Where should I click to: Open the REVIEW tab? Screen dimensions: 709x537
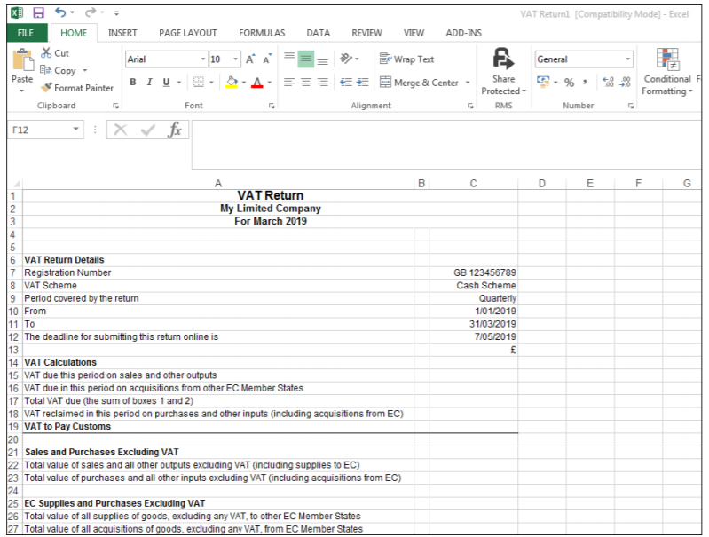click(366, 33)
